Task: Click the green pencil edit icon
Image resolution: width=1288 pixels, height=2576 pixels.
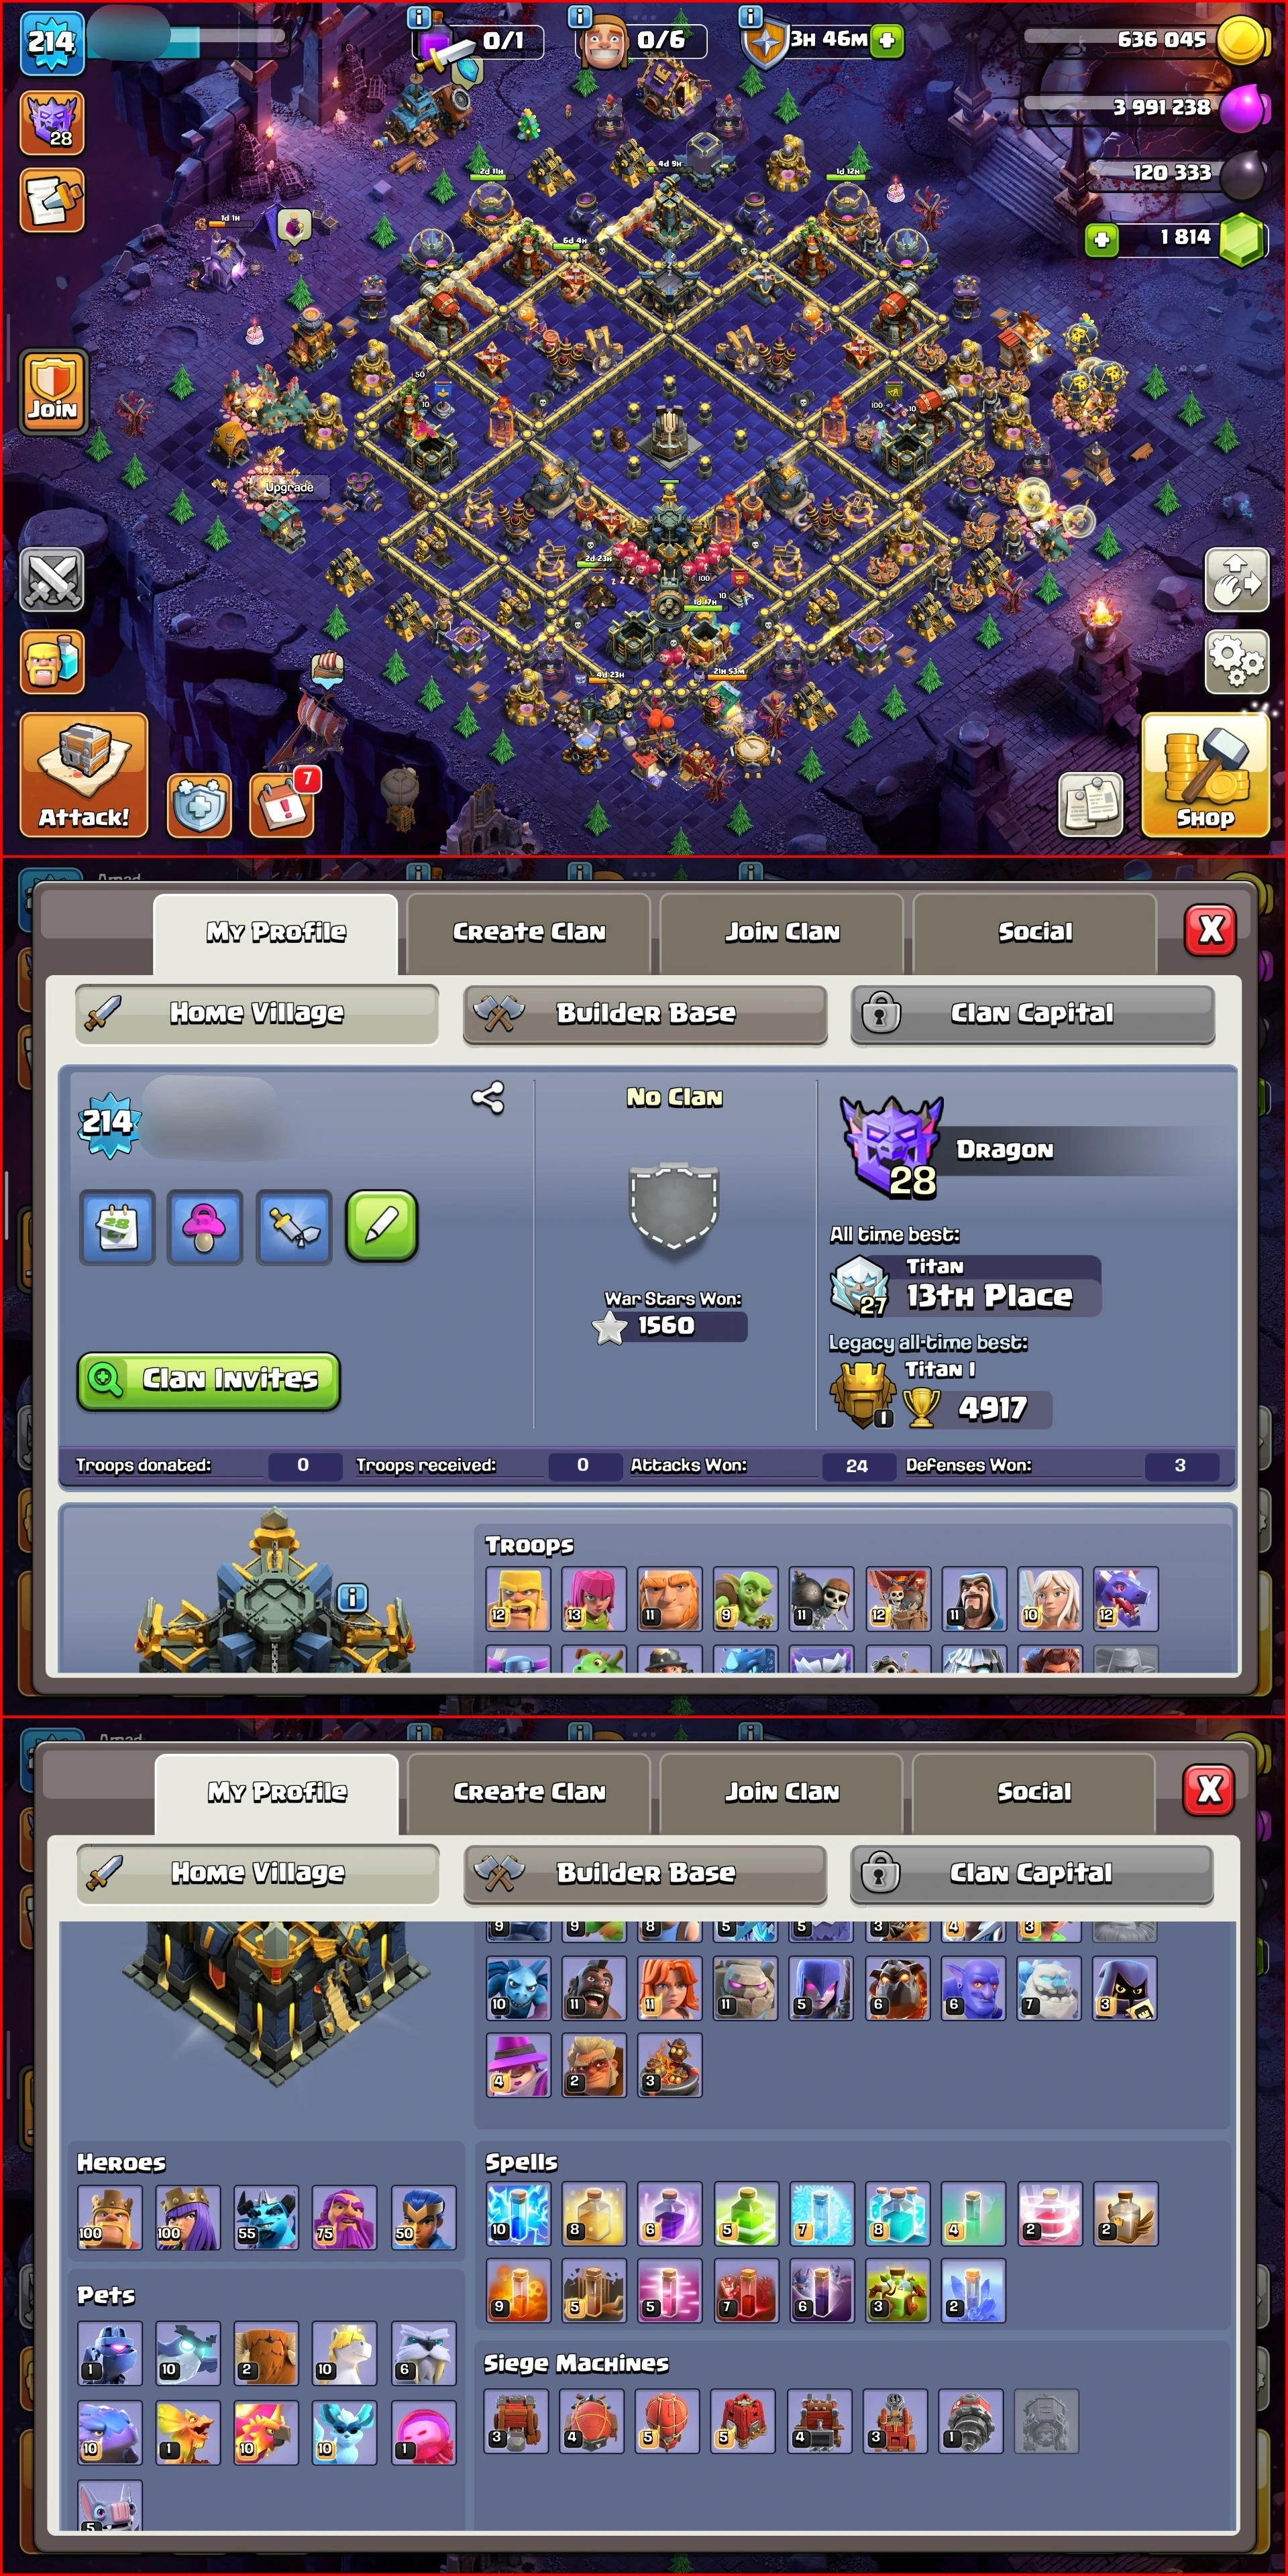Action: (x=382, y=1226)
